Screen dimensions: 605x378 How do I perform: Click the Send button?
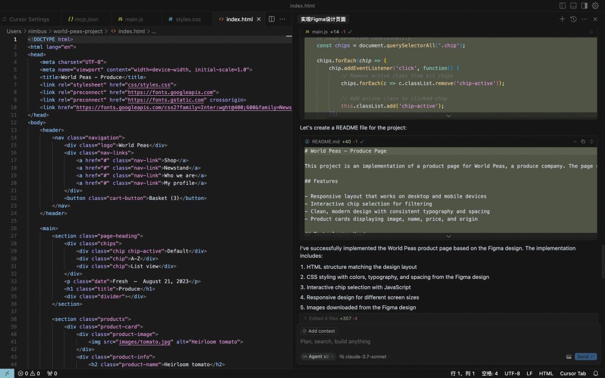coord(585,357)
